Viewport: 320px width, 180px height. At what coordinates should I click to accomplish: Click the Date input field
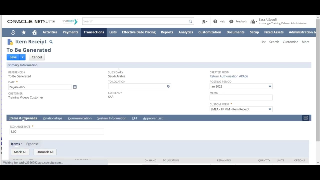pyautogui.click(x=40, y=87)
